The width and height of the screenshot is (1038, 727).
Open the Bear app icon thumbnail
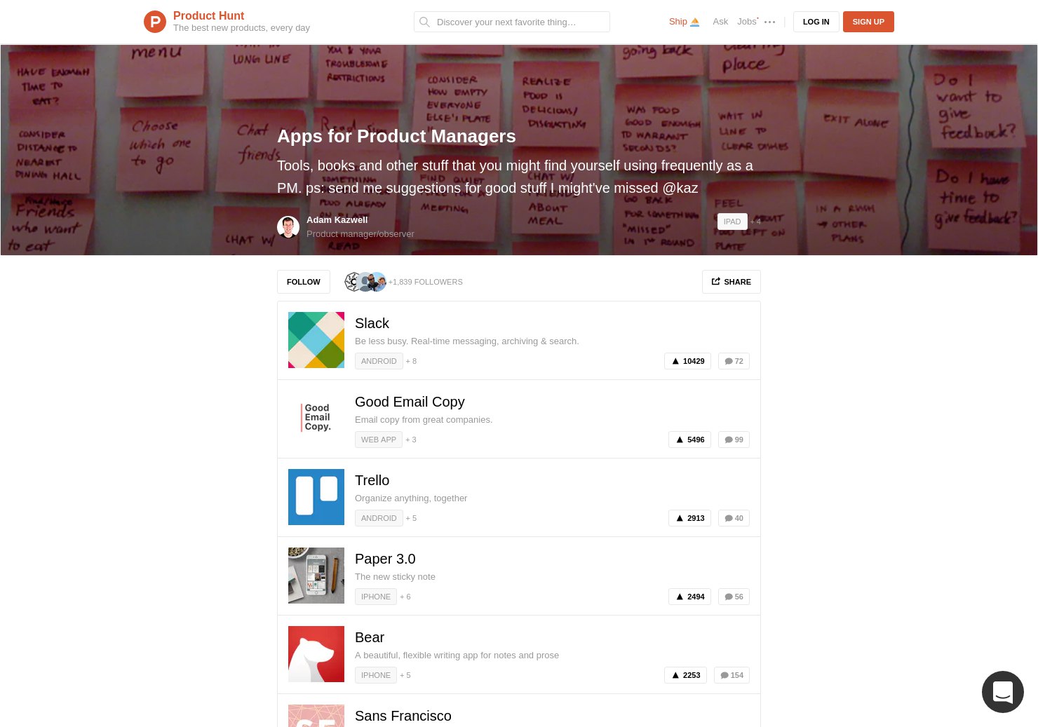coord(316,654)
